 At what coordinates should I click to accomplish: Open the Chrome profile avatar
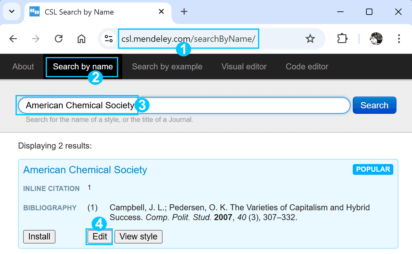click(376, 39)
